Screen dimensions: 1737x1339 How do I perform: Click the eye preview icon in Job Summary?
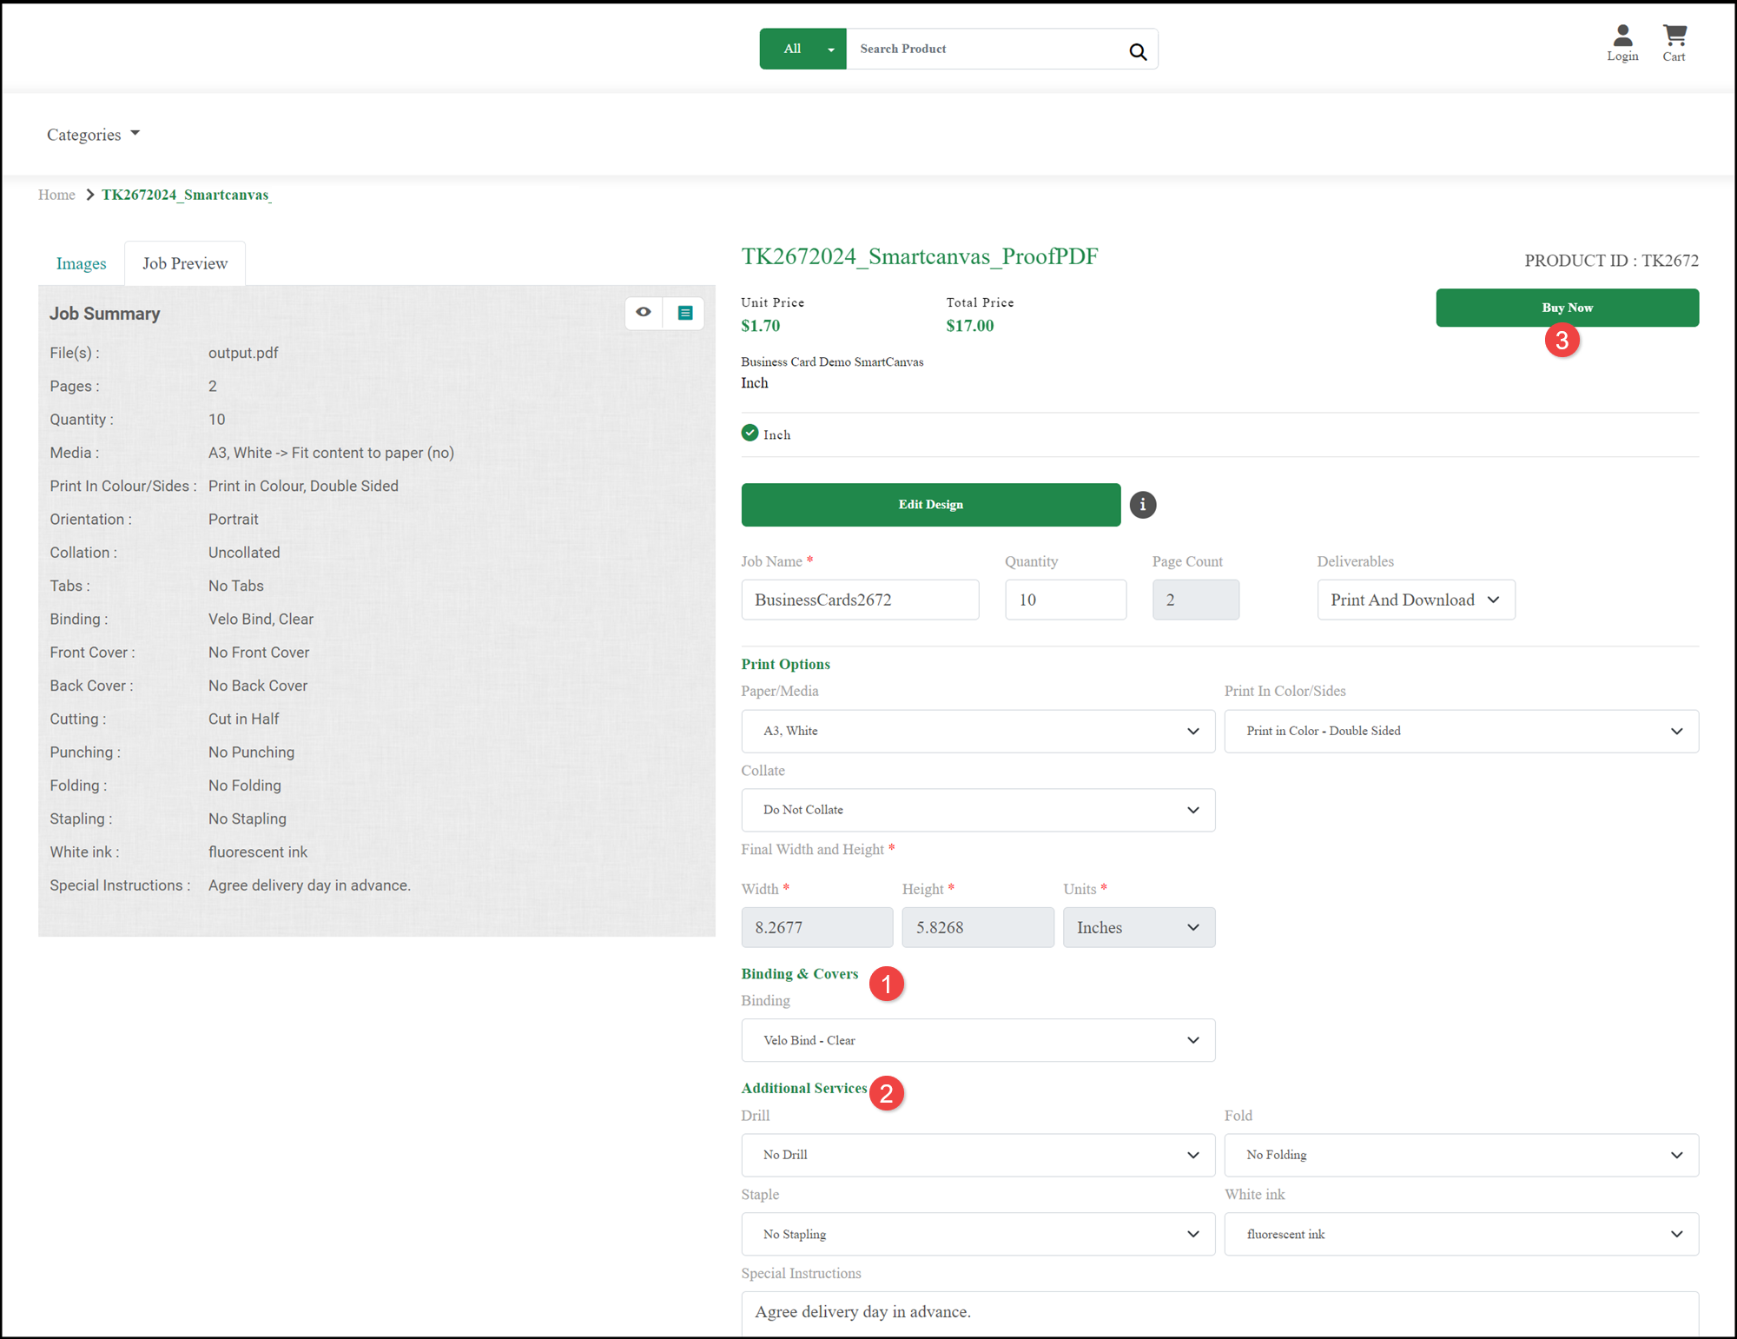point(643,312)
